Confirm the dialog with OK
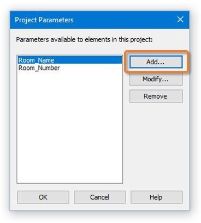The width and height of the screenshot is (201, 223). (x=43, y=197)
